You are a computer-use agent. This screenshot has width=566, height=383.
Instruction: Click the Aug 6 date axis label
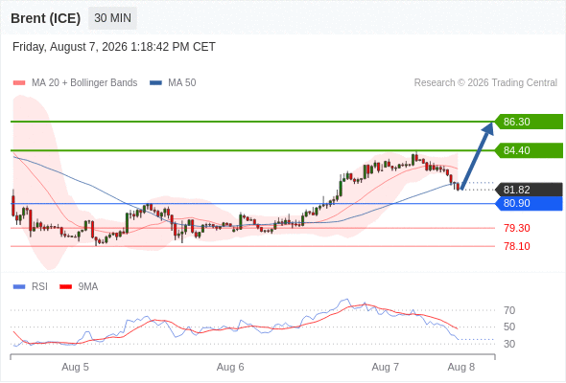(x=230, y=367)
